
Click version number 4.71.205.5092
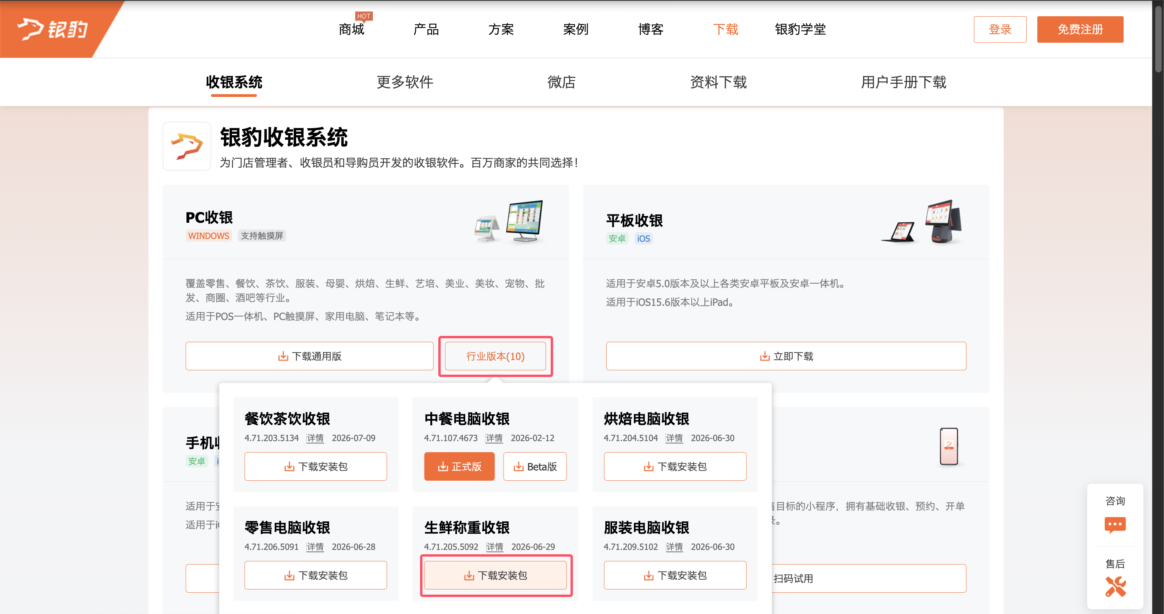tap(451, 547)
